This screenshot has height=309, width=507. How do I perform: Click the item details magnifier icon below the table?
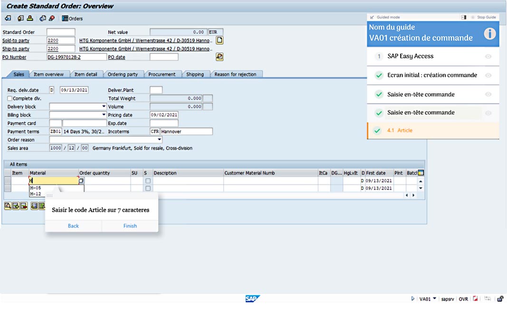pyautogui.click(x=8, y=206)
